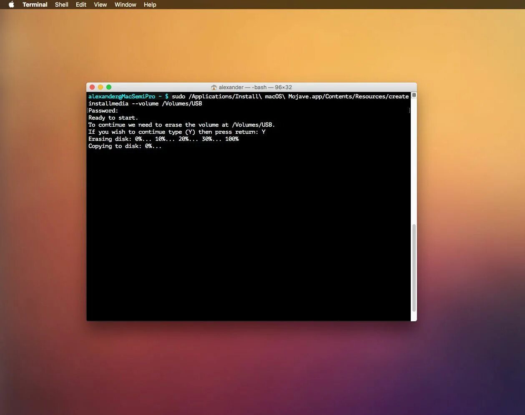This screenshot has height=415, width=525.
Task: Minimize the Terminal window with yellow button
Action: pyautogui.click(x=100, y=87)
